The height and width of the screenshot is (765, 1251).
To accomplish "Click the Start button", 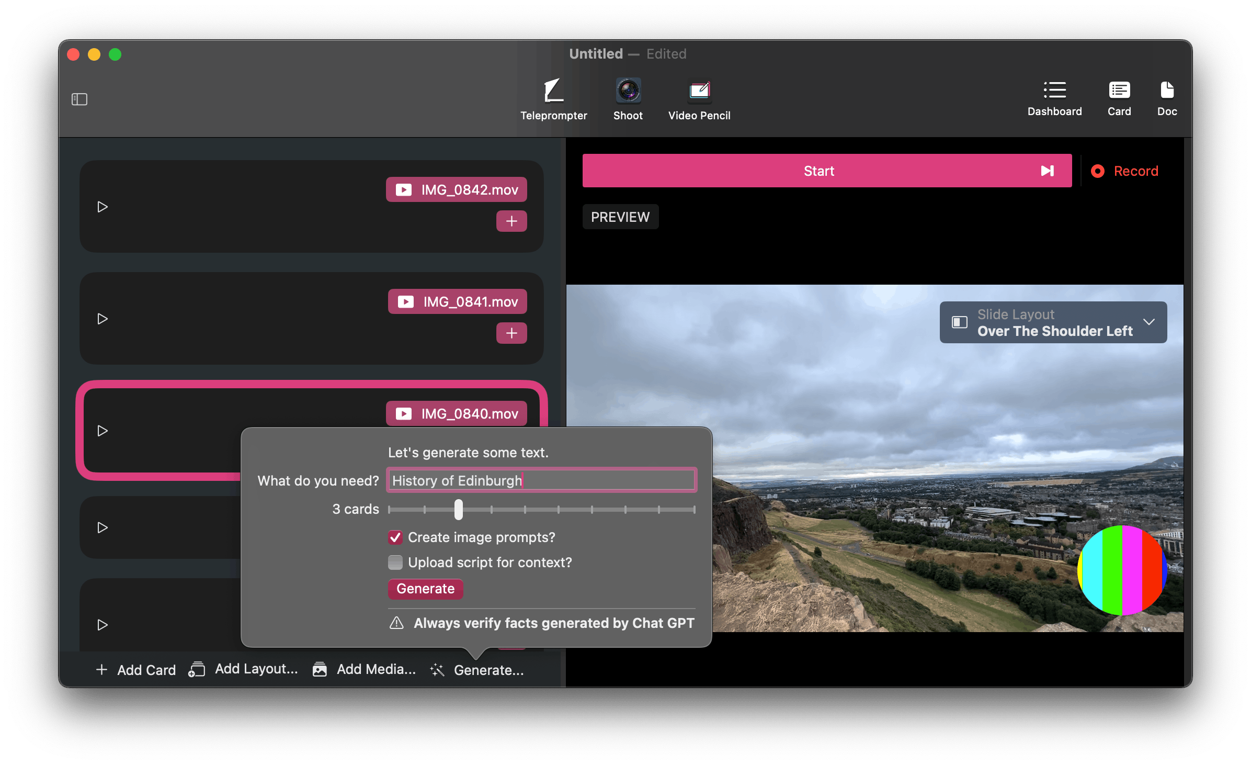I will click(x=827, y=171).
